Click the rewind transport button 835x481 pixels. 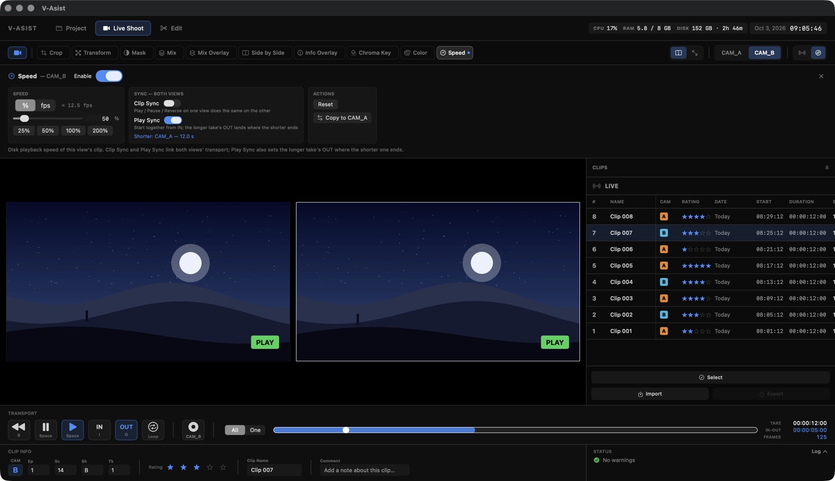click(x=19, y=430)
